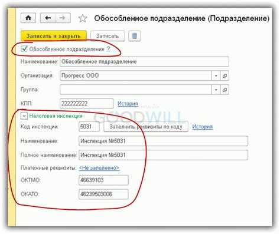
Task: Click the Записать button
Action: tap(108, 36)
